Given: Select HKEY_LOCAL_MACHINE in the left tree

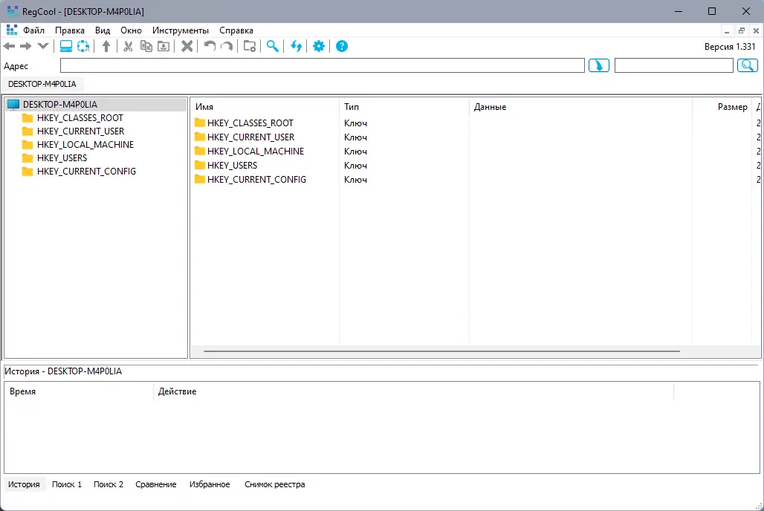Looking at the screenshot, I should (85, 145).
